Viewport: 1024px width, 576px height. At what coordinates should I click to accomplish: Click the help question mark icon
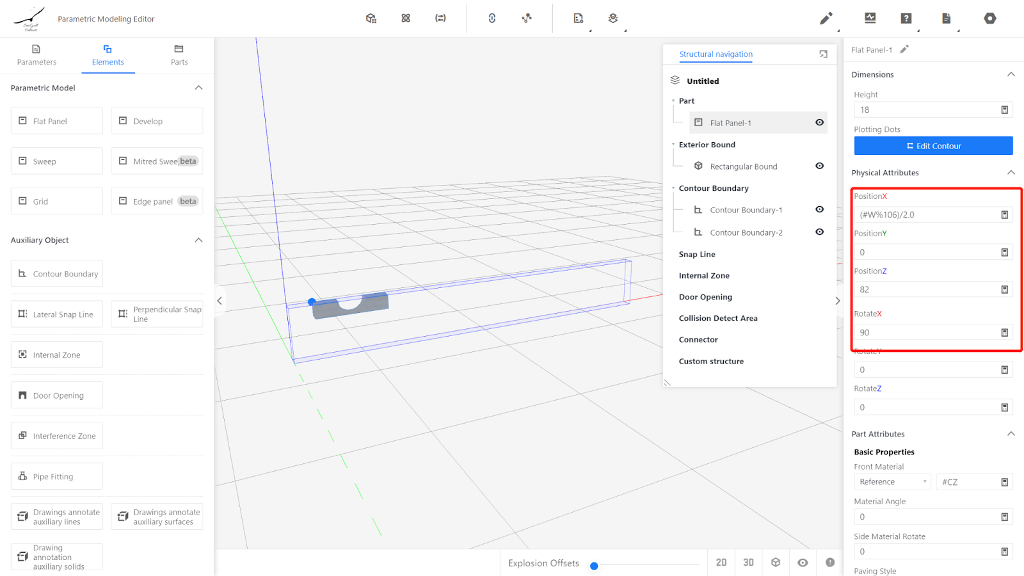(x=906, y=19)
